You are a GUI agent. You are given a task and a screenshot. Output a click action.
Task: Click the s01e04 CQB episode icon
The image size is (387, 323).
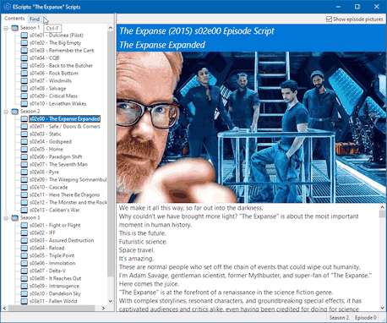coord(25,58)
